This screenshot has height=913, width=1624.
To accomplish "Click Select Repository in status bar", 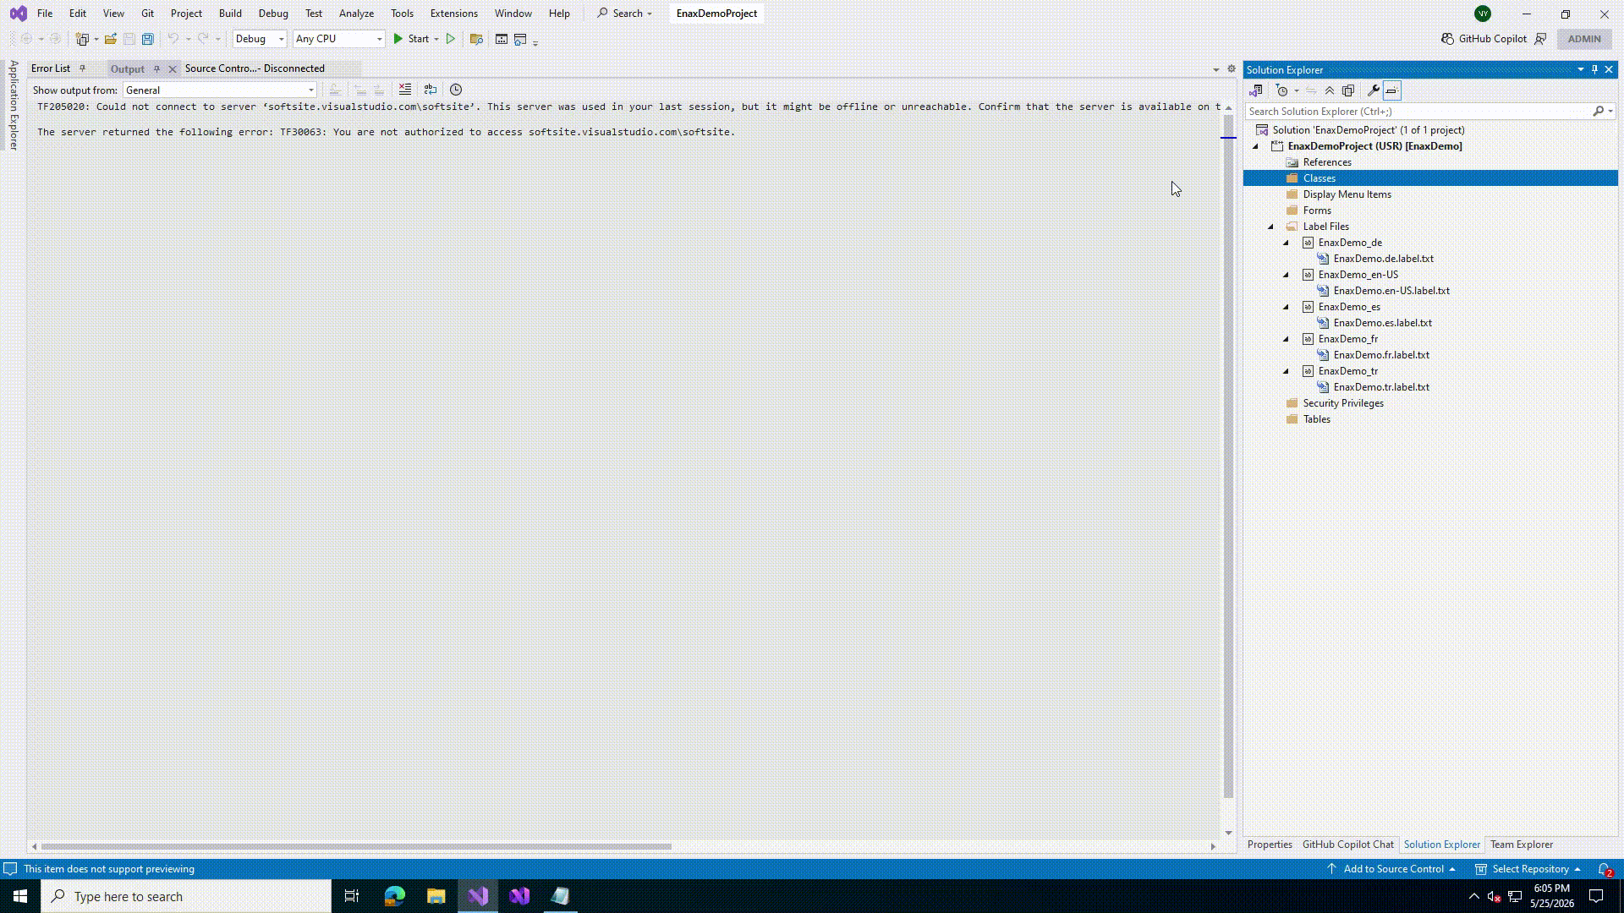I will tap(1528, 869).
